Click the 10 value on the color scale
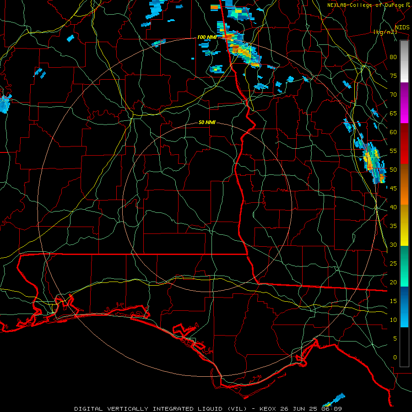Image resolution: width=412 pixels, height=412 pixels. coord(393,320)
